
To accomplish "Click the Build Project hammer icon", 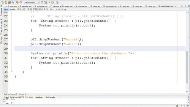I will point(42,2).
